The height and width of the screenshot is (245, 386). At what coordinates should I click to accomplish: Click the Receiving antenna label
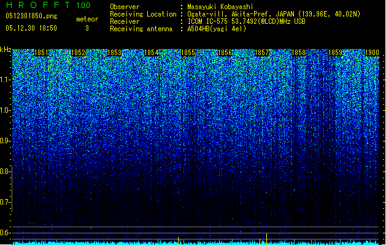point(141,29)
